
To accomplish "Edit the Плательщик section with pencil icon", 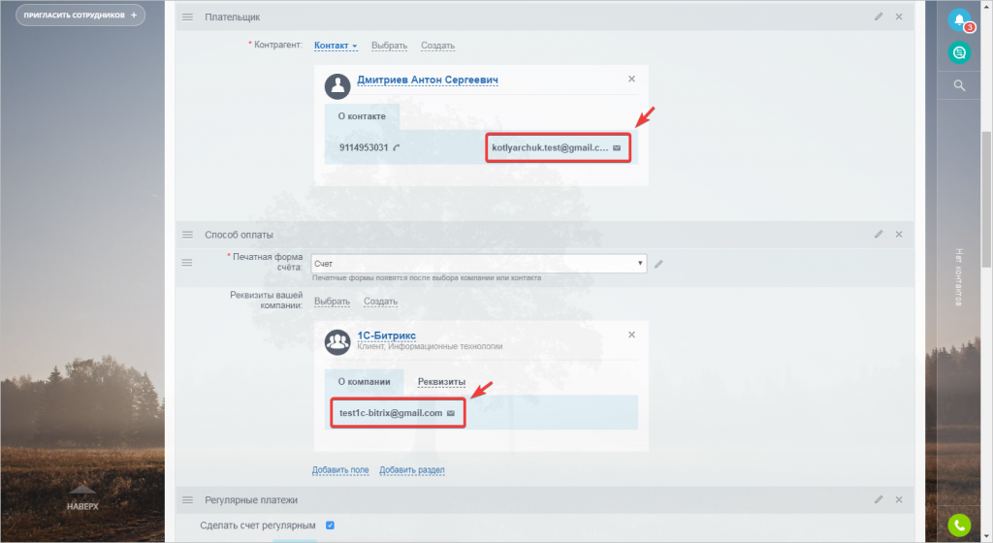I will click(879, 16).
